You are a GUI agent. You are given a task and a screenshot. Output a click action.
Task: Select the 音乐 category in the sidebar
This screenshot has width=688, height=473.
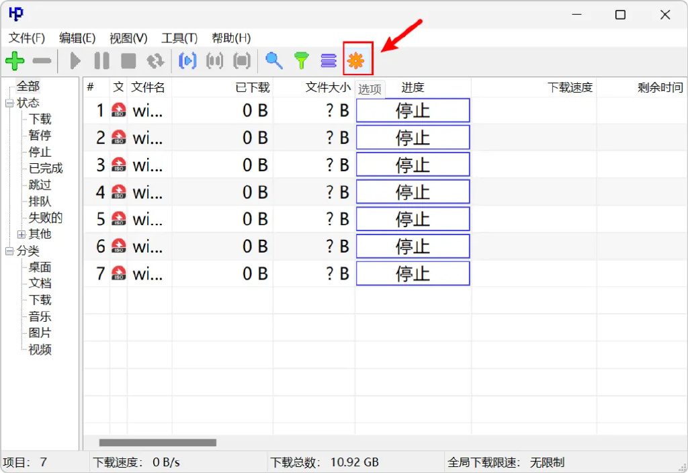point(40,316)
